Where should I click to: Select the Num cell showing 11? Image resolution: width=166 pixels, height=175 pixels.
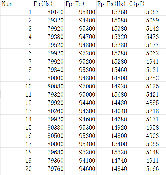click(17, 94)
